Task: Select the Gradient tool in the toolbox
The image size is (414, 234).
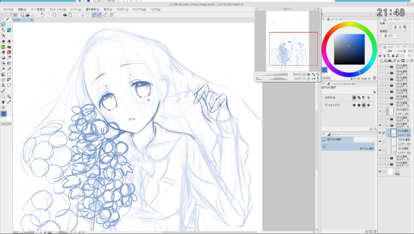Action: pos(3,74)
